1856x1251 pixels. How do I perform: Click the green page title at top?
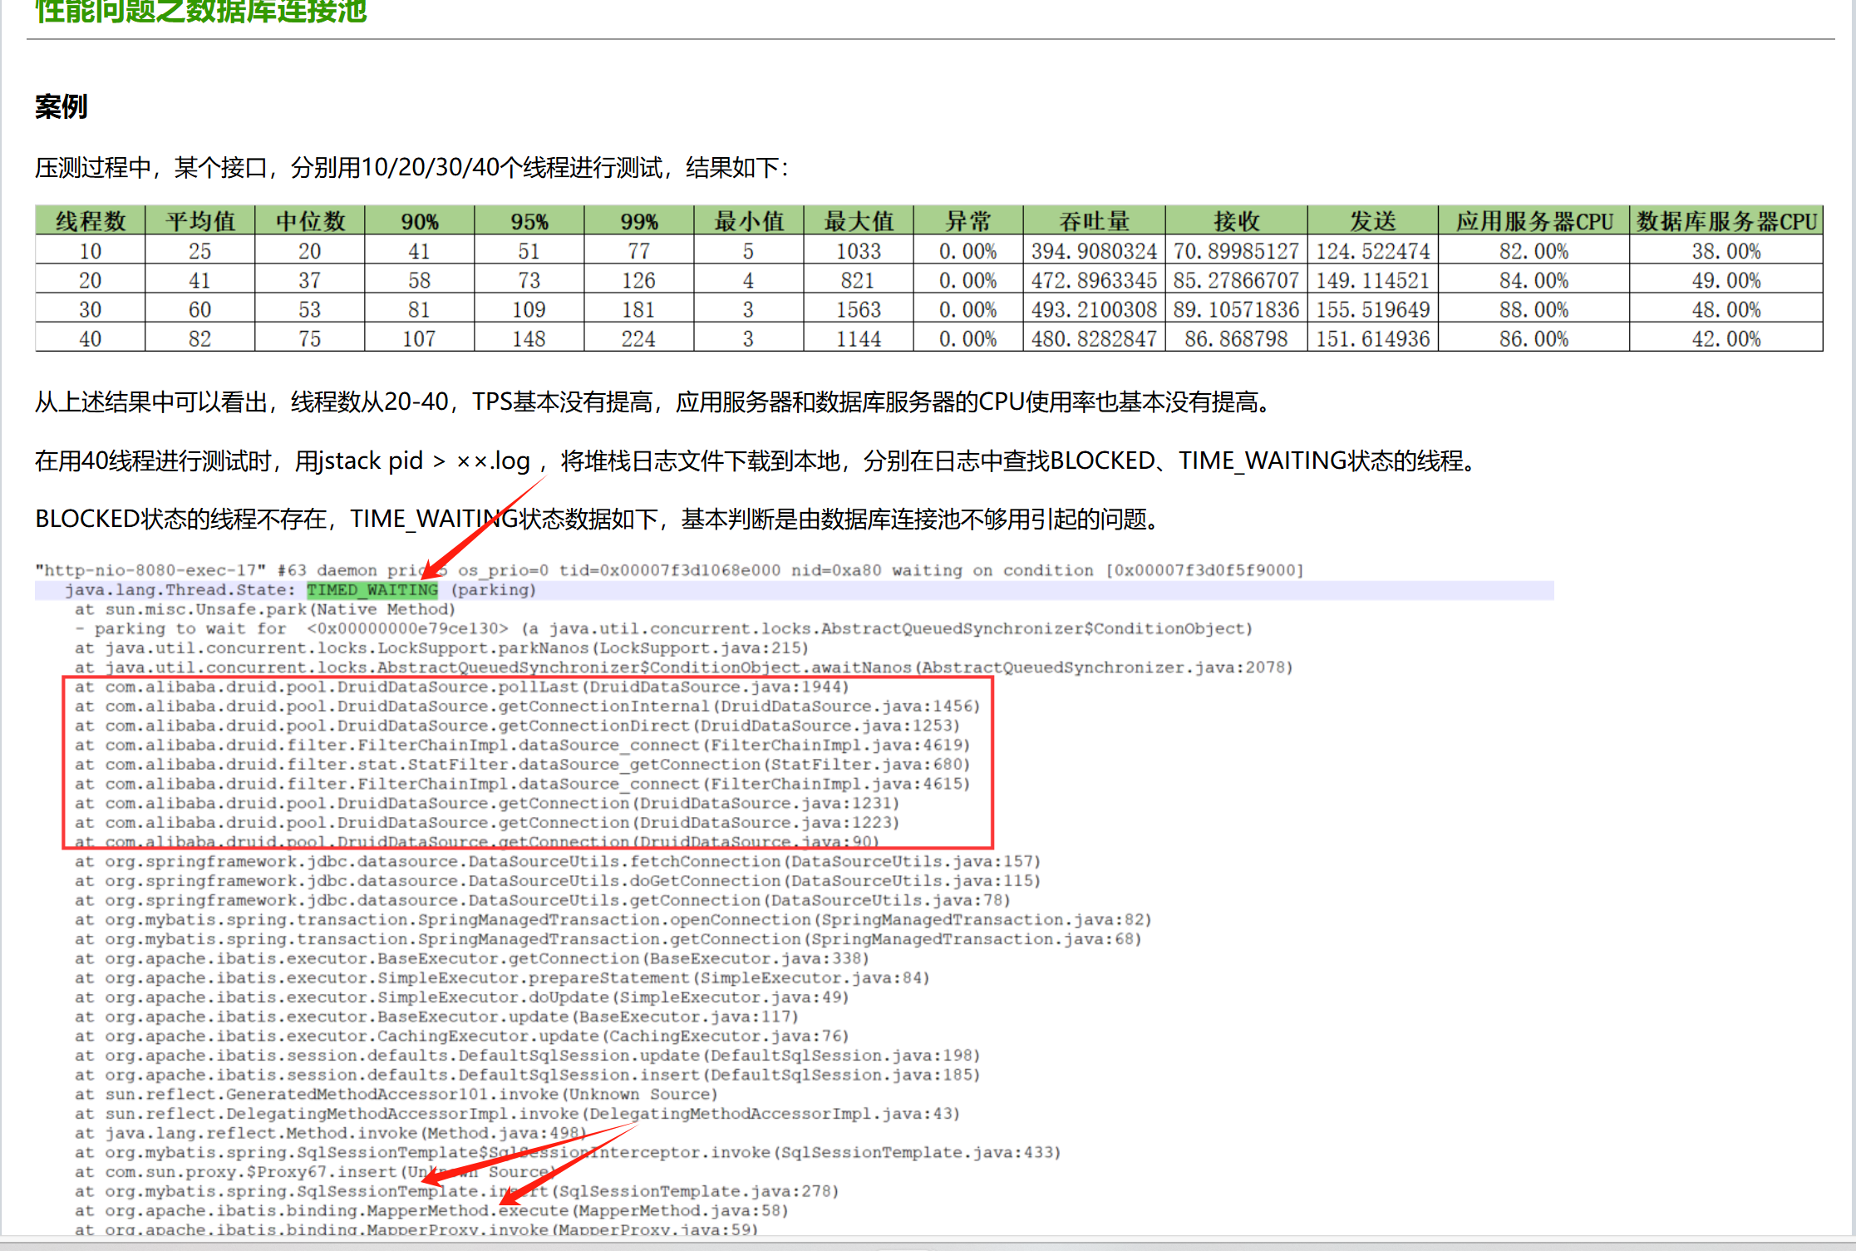(200, 12)
